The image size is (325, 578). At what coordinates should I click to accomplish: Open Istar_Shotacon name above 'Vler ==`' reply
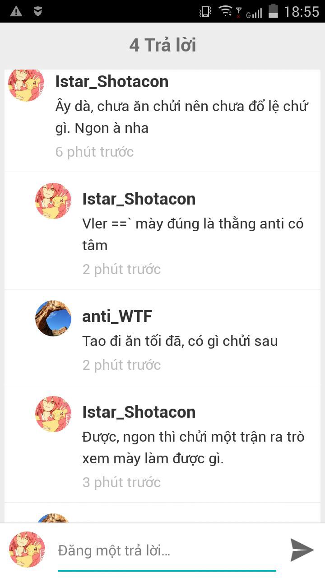[139, 199]
